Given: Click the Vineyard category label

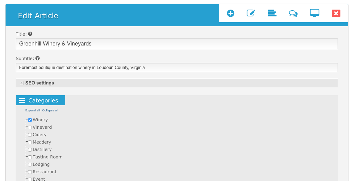Looking at the screenshot, I should pos(42,127).
